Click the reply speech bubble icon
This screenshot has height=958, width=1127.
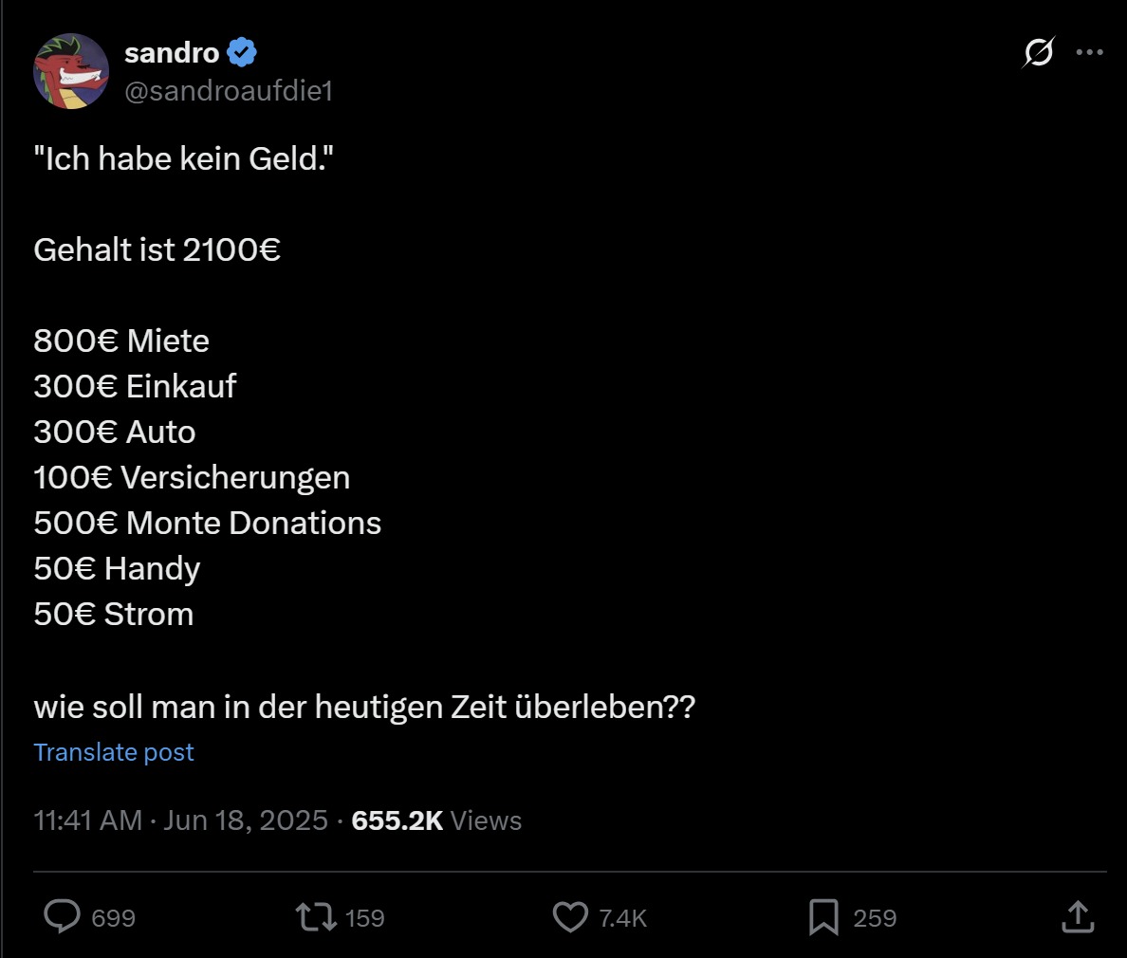pos(63,916)
